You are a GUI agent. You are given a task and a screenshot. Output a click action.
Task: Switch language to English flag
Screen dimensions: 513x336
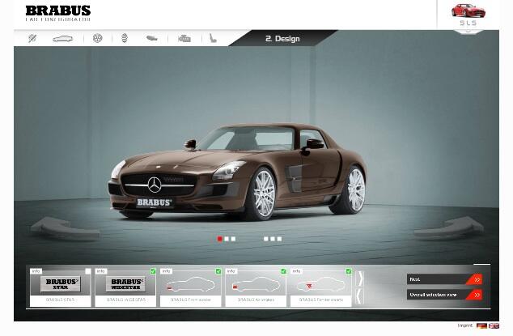494,326
